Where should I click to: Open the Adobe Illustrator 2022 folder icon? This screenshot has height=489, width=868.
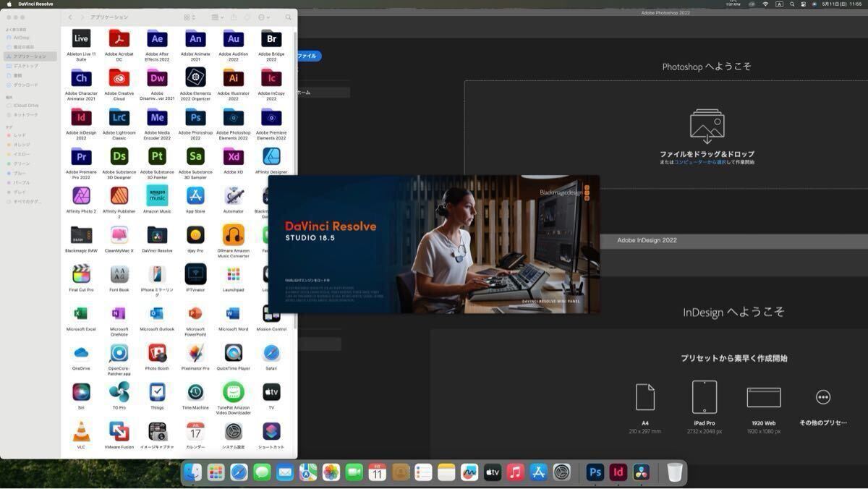[233, 78]
